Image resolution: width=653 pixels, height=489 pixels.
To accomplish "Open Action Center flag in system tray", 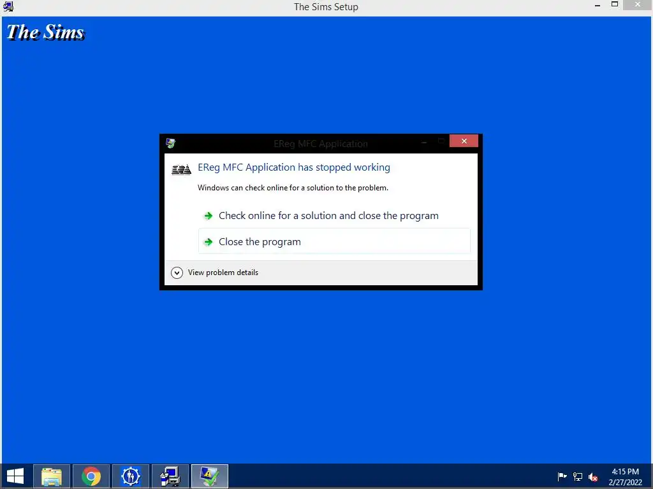I will 562,476.
